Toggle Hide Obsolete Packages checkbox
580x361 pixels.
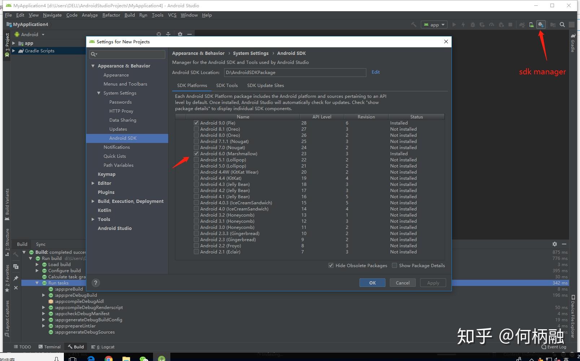coord(331,265)
